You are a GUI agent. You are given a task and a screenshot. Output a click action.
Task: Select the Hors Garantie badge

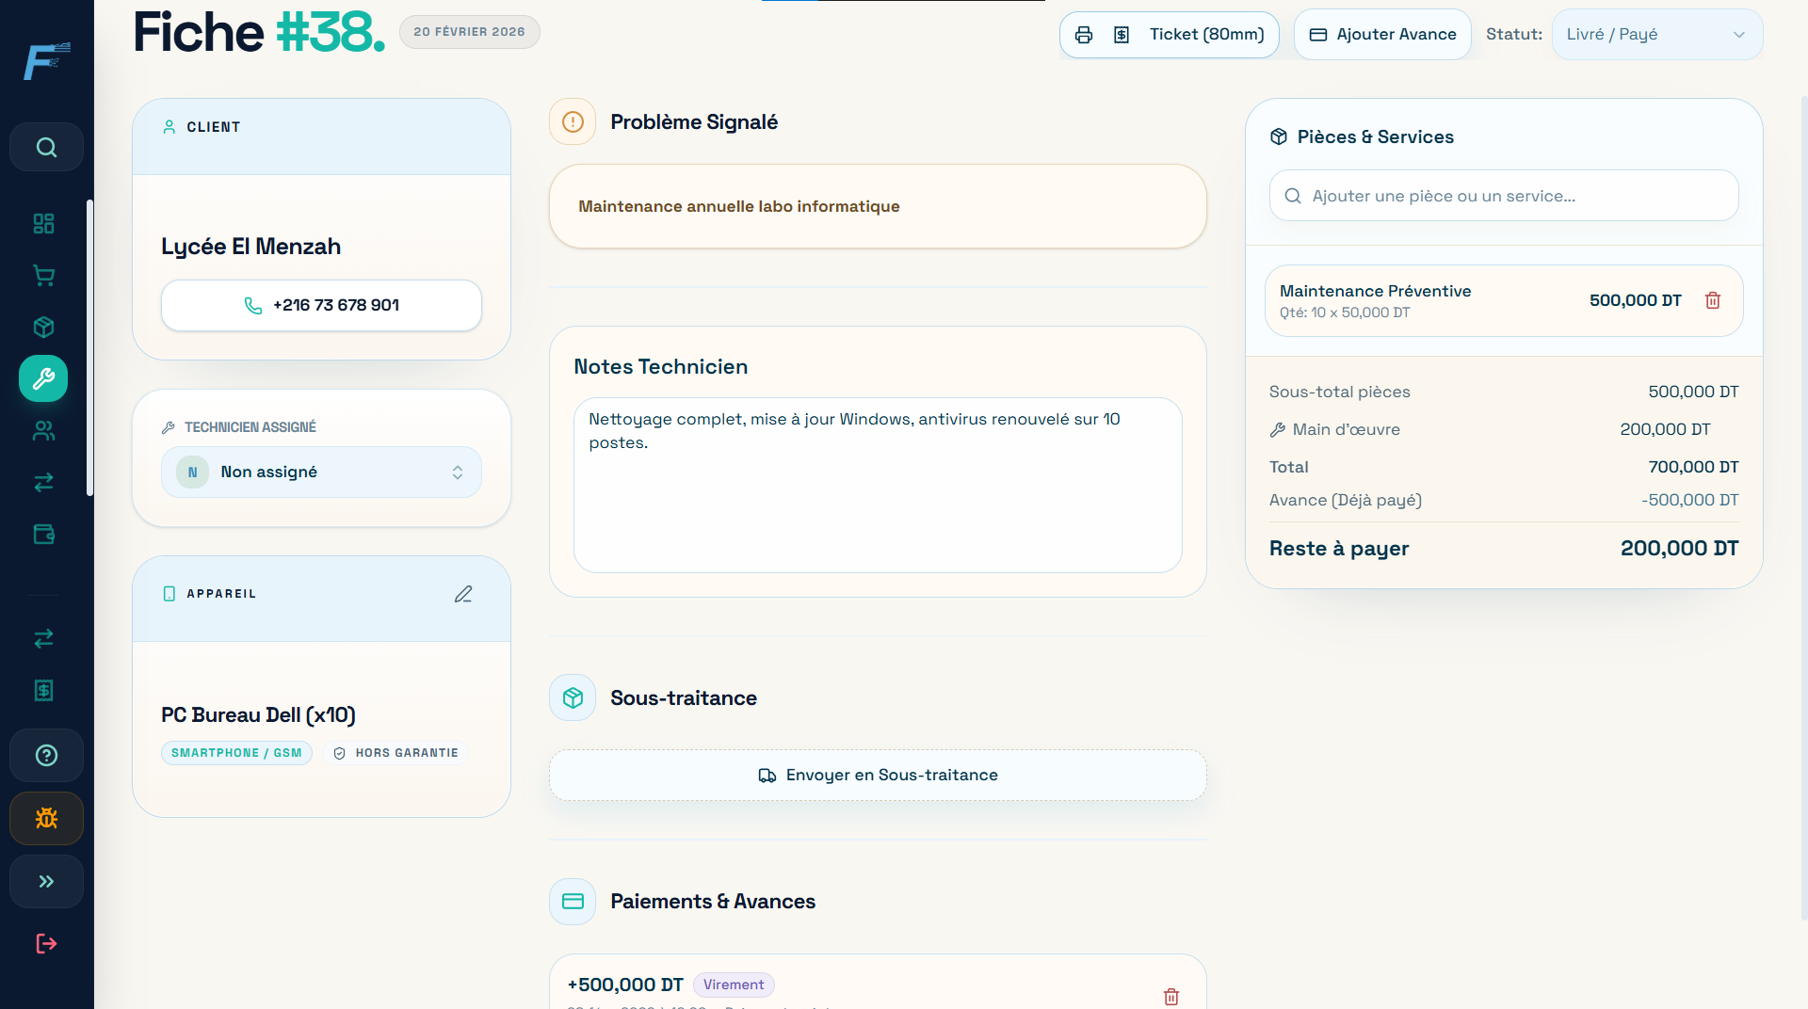point(395,752)
